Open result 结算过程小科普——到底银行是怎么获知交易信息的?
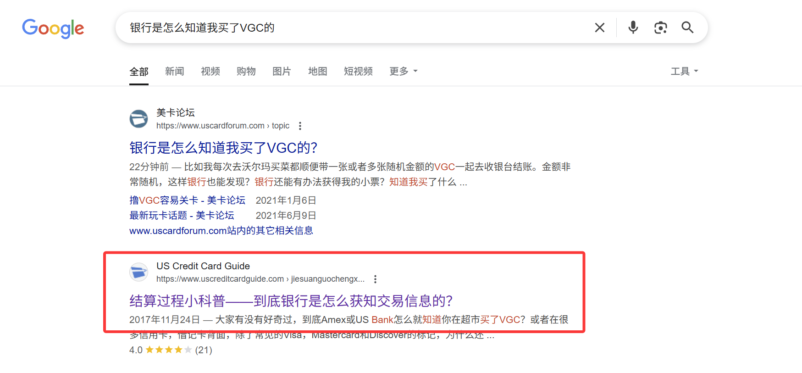Viewport: 802px width, 373px height. coord(291,301)
